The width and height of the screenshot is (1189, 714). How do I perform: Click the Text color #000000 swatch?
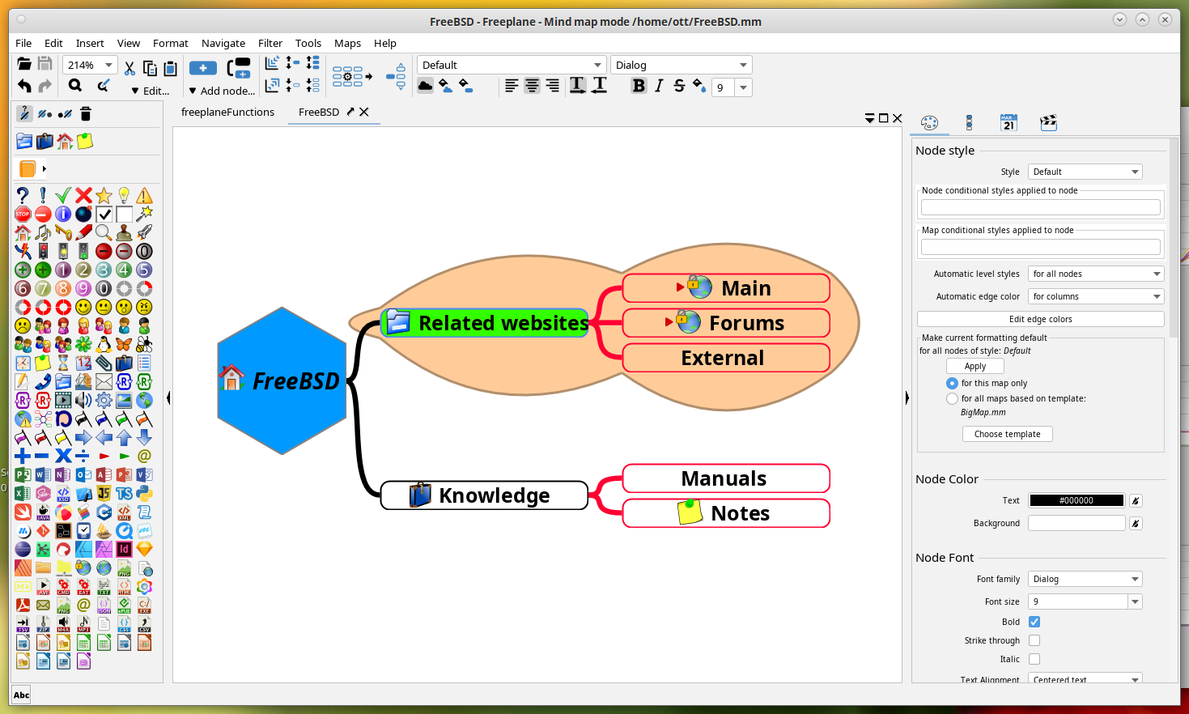click(1076, 500)
